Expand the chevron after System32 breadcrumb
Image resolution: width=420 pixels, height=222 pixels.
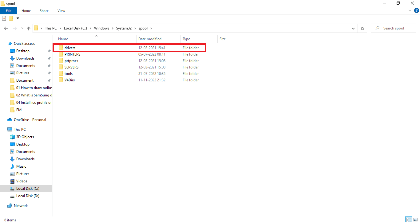(x=135, y=28)
